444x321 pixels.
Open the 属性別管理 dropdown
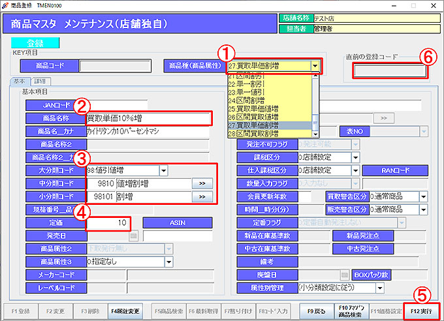pyautogui.click(x=380, y=288)
